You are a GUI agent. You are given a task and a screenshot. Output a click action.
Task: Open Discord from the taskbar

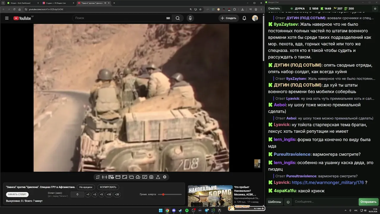[174, 210]
